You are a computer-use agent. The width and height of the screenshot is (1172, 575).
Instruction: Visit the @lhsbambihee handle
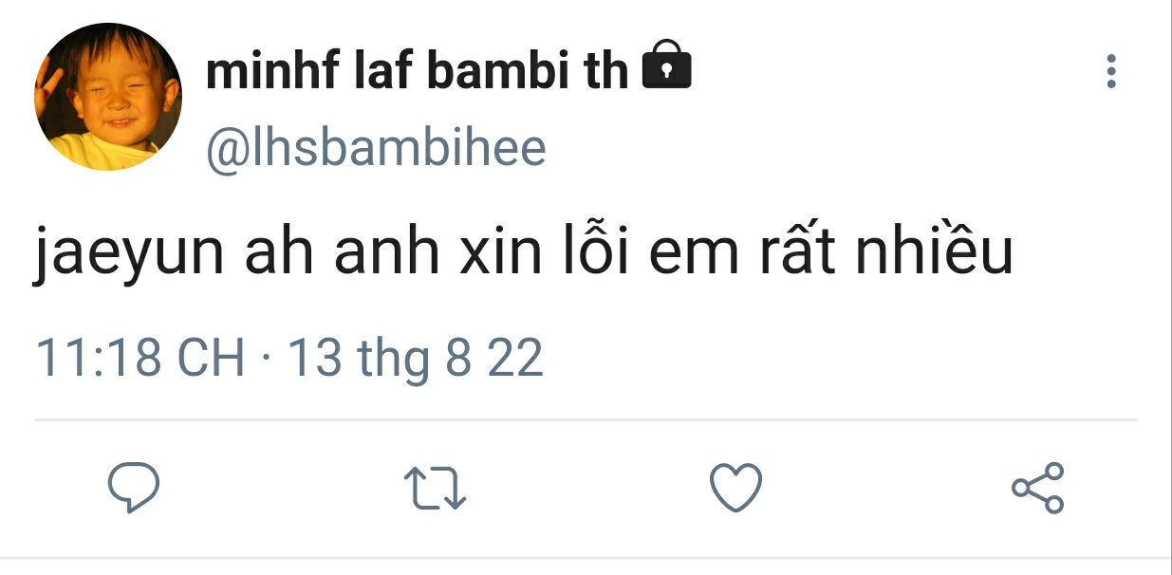click(x=377, y=148)
